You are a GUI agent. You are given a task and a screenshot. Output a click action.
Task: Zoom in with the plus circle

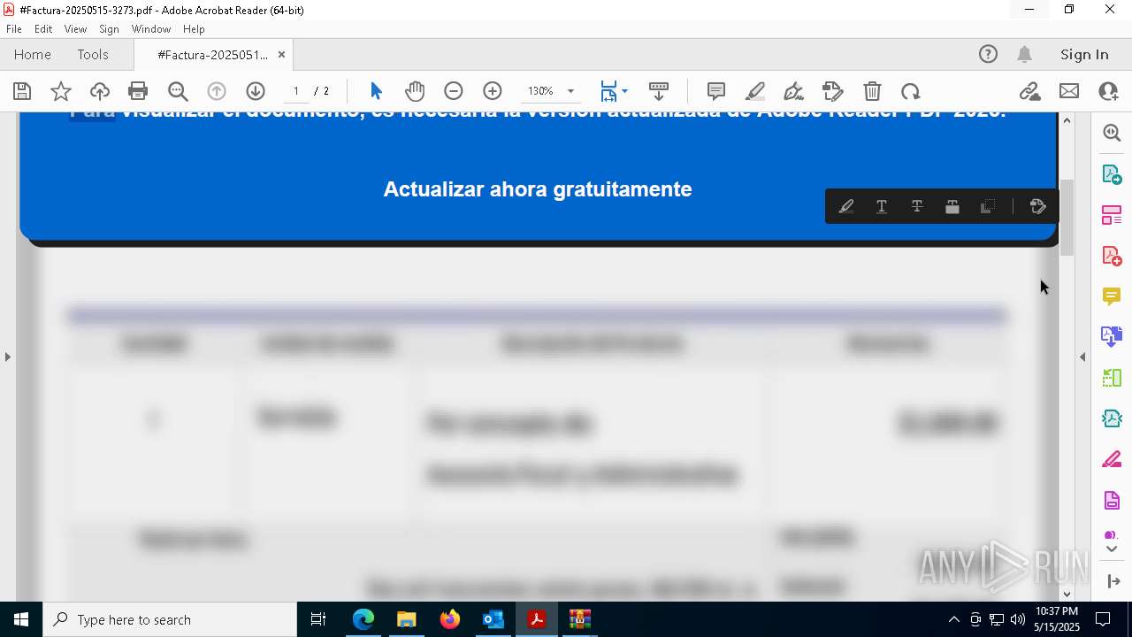(493, 91)
